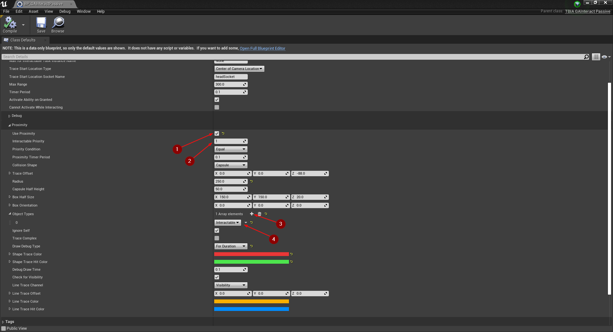Empty the Object Types array with trash icon
Viewport: 613px width, 332px height.
pos(260,214)
